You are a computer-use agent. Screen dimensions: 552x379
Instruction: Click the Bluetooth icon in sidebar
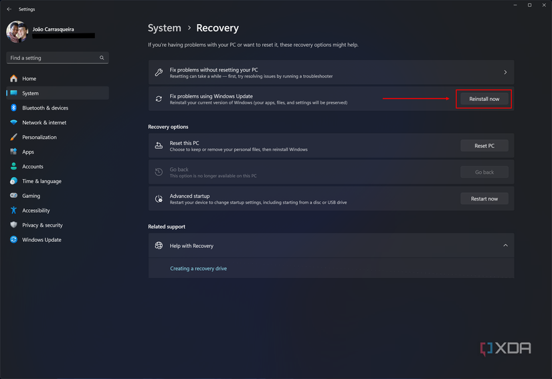[14, 108]
